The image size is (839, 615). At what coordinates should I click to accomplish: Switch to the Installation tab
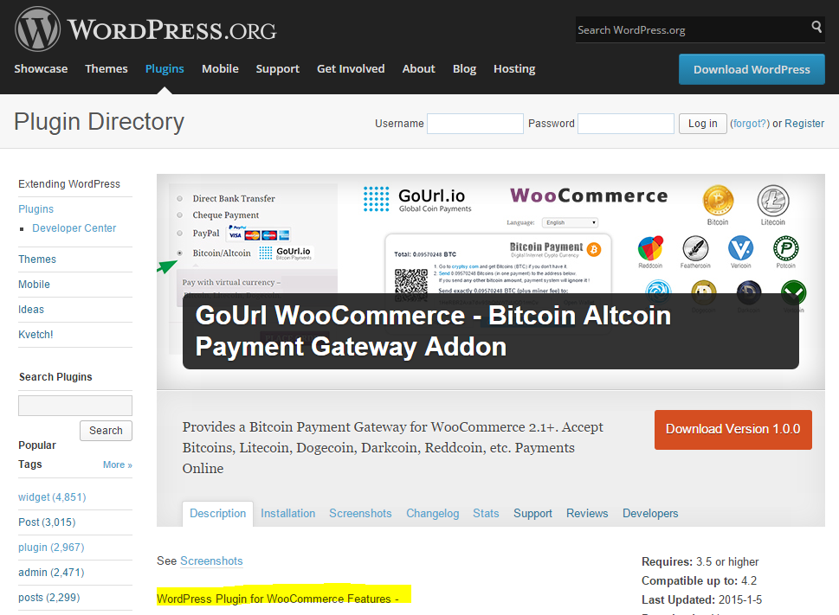coord(287,514)
